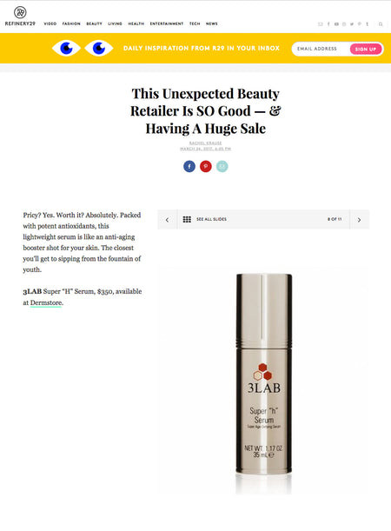Open search magnifier in header
Viewport: 391px width, 531px height.
click(x=381, y=24)
